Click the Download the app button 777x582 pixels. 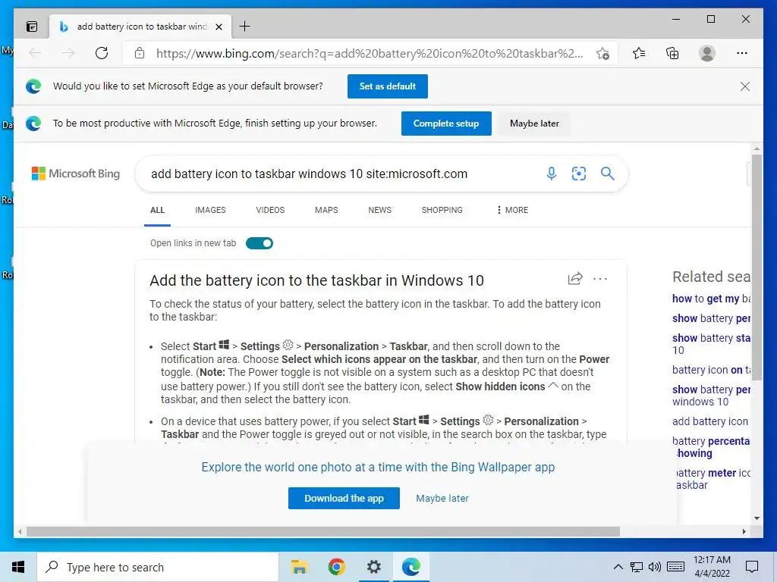(x=344, y=499)
